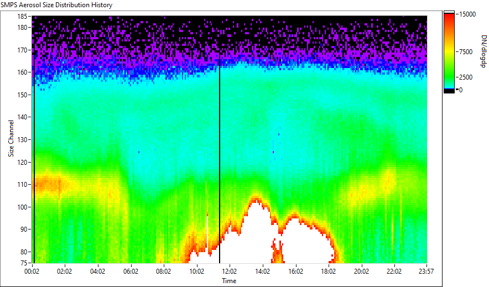Click the 12:02 time axis label
The image size is (489, 287).
coord(230,272)
